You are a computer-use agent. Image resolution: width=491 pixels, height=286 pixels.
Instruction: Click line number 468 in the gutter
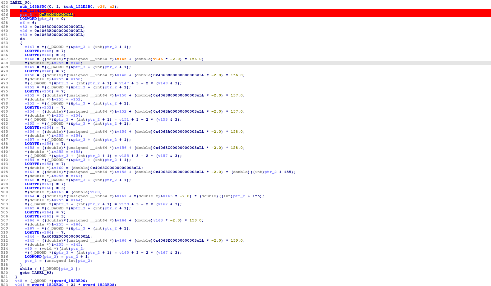[x=4, y=63]
